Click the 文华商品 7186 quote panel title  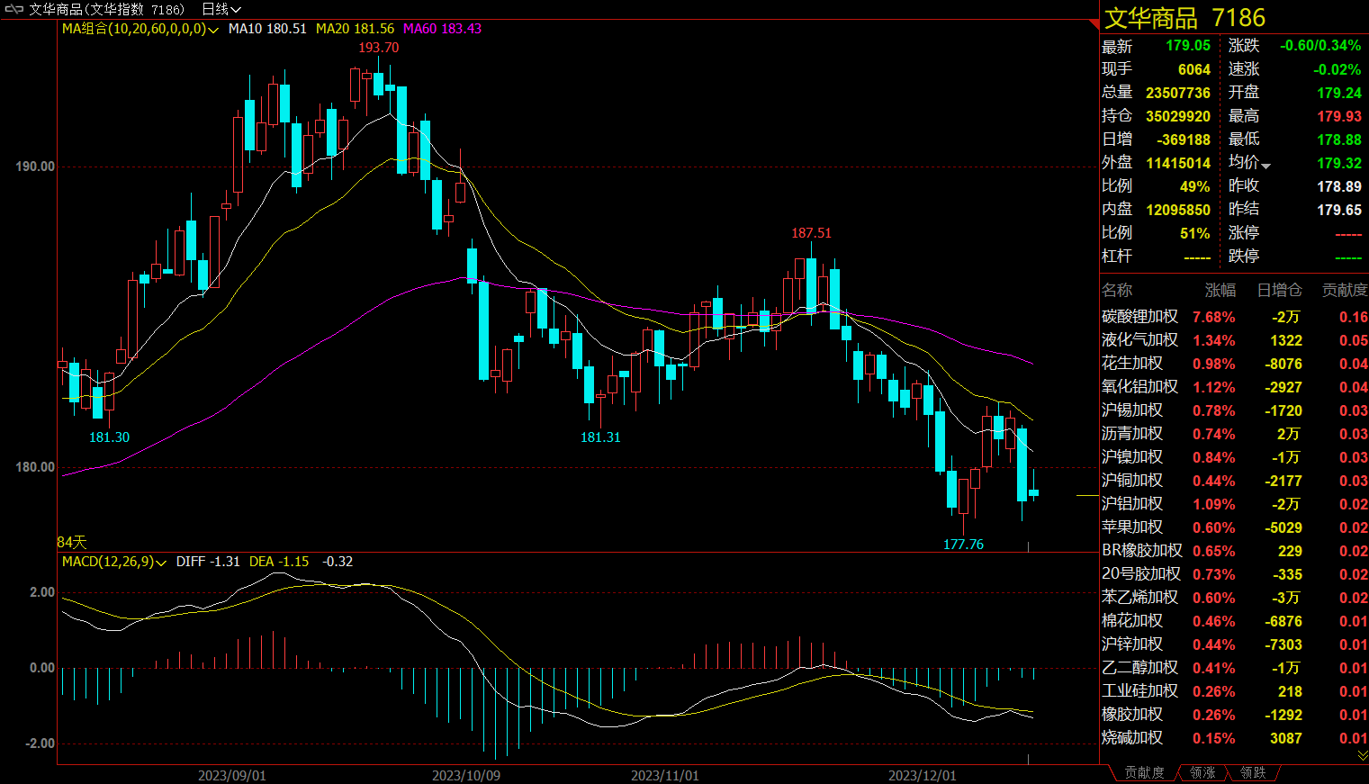(1184, 18)
